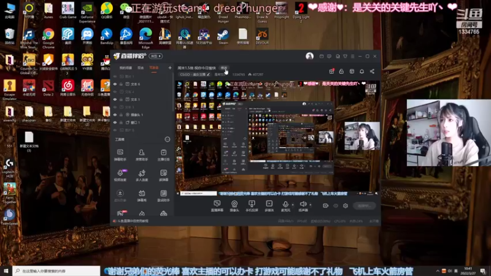491x276 pixels.
Task: Open the 主播任务 tool
Action: point(163,155)
